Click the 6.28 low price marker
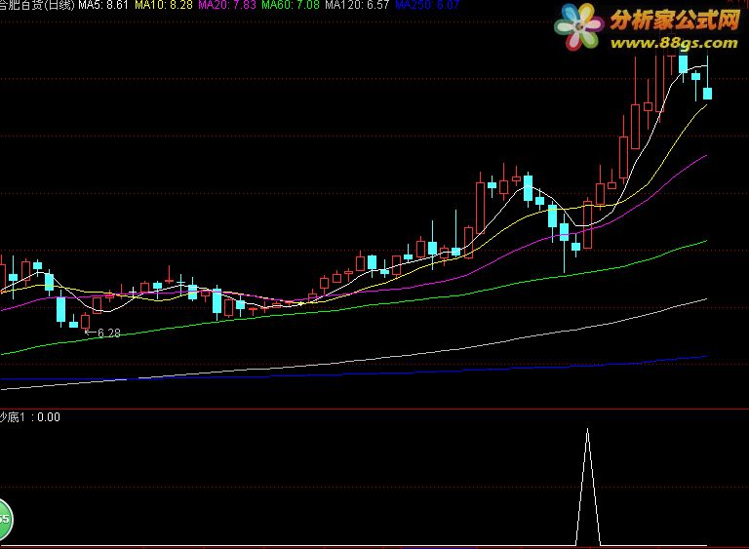Screen dimensions: 749x549 tap(102, 333)
